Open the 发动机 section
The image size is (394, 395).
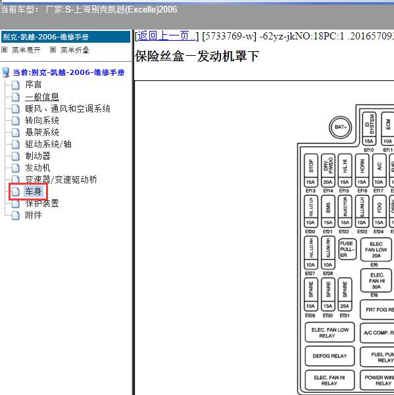[x=37, y=168]
